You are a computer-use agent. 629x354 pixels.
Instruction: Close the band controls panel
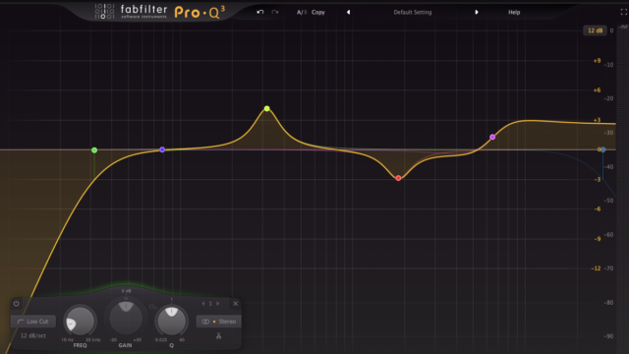pyautogui.click(x=236, y=304)
